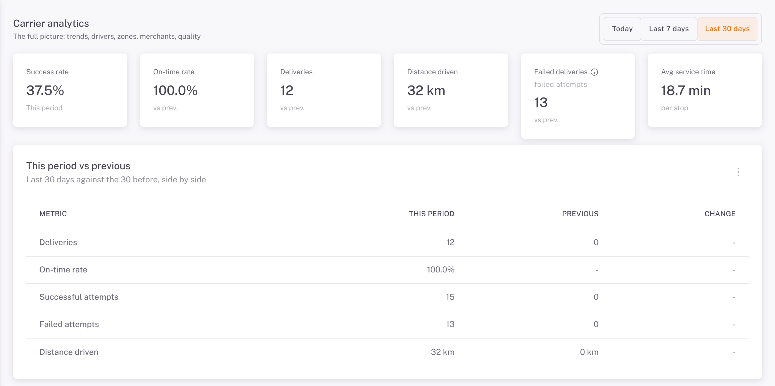Click the Avg service time 18.7 min
The width and height of the screenshot is (775, 386).
point(686,90)
